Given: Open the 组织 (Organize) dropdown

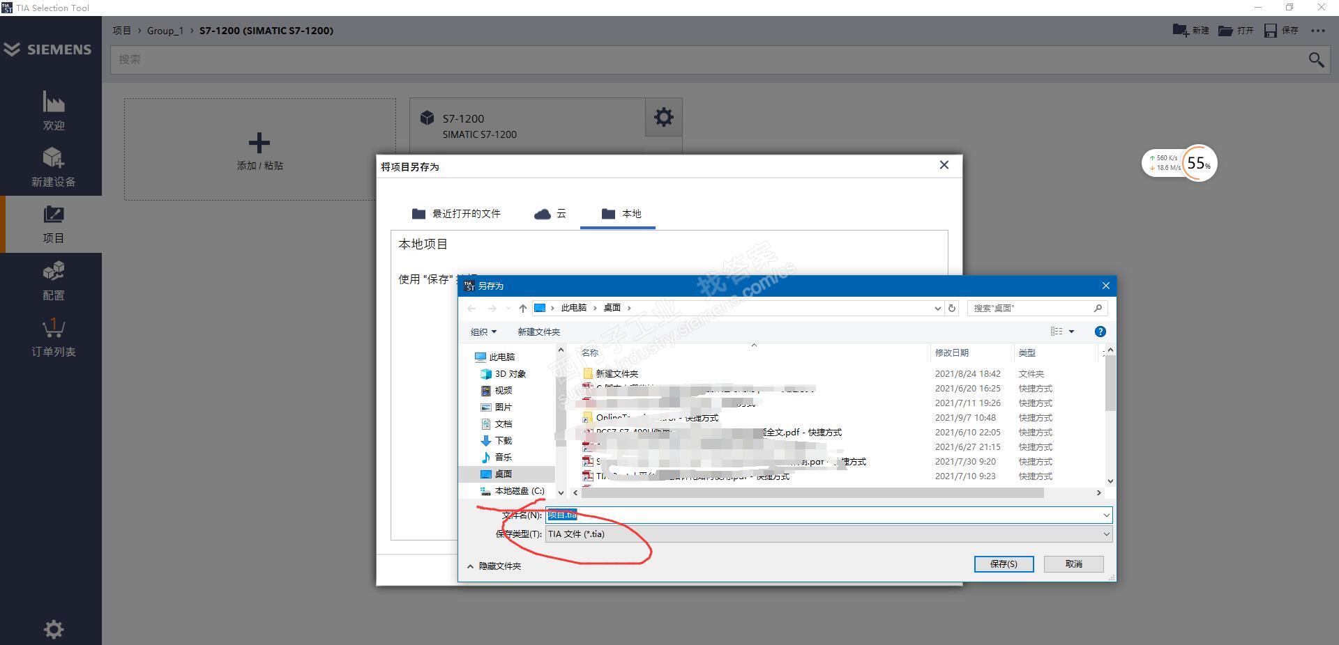Looking at the screenshot, I should [x=483, y=332].
